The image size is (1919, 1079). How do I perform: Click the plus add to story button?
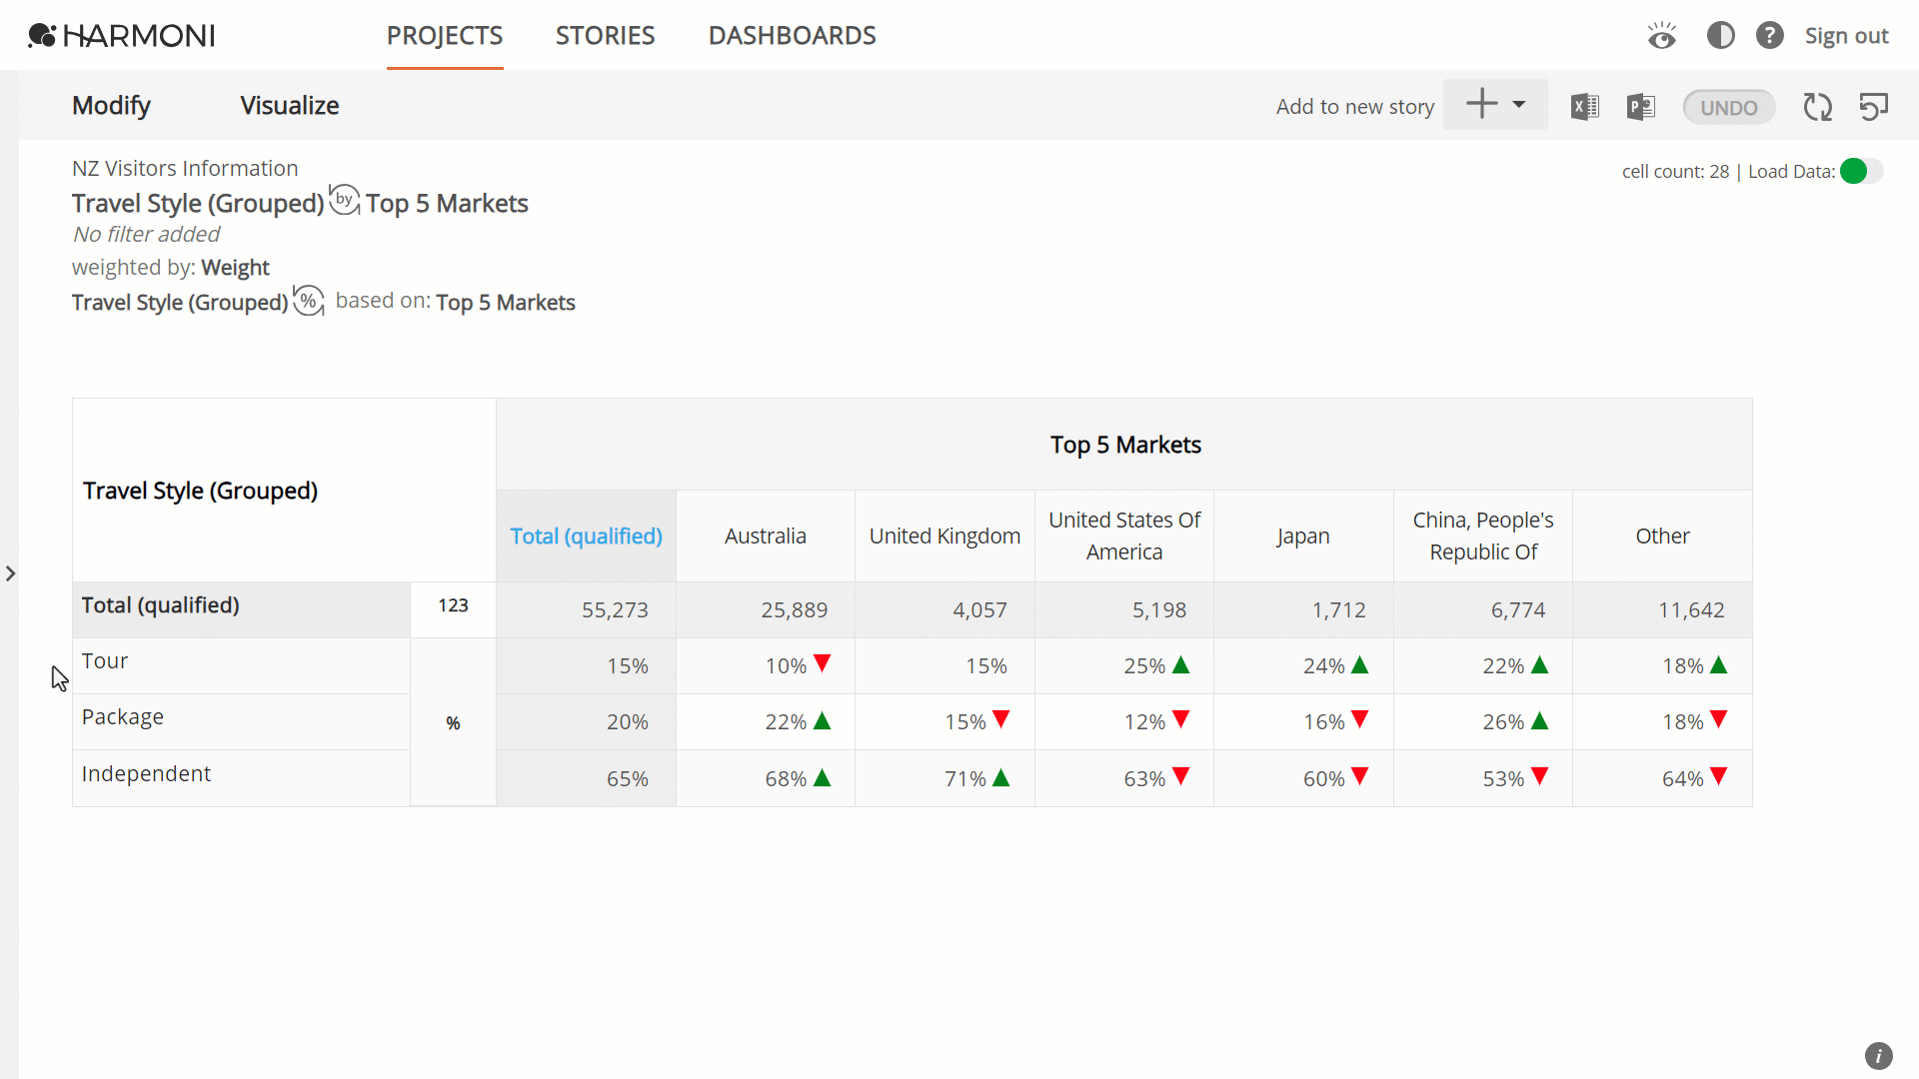pyautogui.click(x=1482, y=104)
